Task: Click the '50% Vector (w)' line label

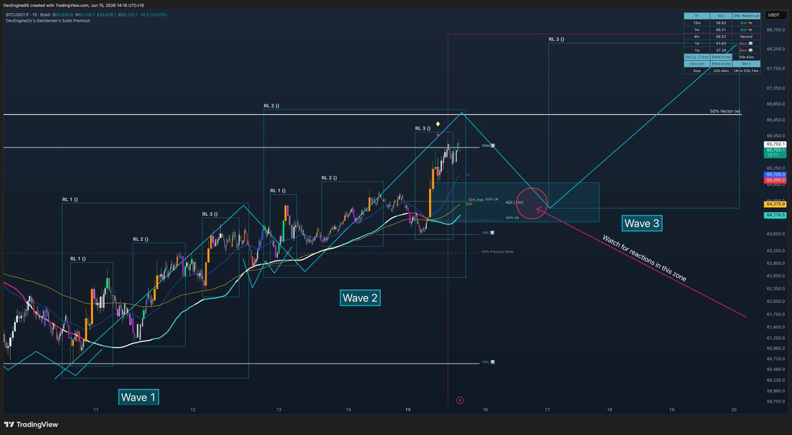Action: (725, 111)
